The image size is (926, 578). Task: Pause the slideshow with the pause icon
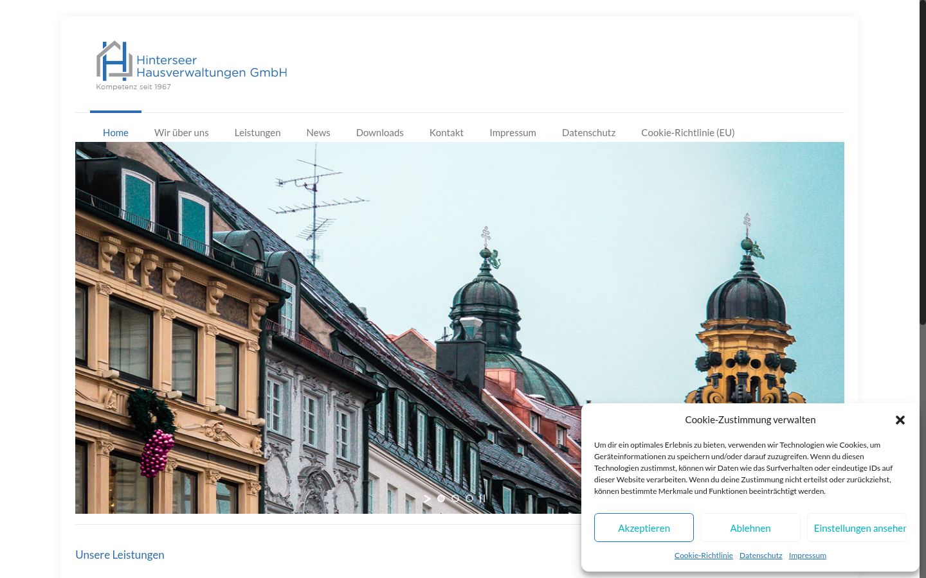[x=482, y=498]
